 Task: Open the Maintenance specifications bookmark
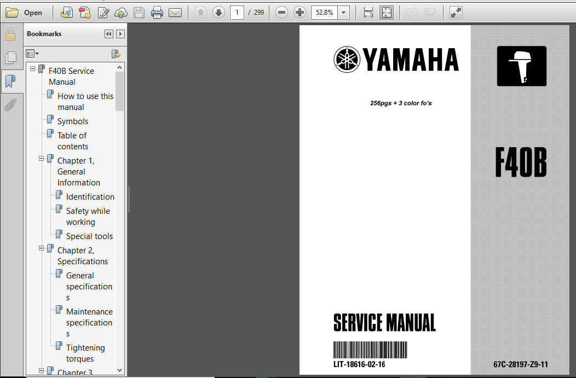(x=89, y=323)
